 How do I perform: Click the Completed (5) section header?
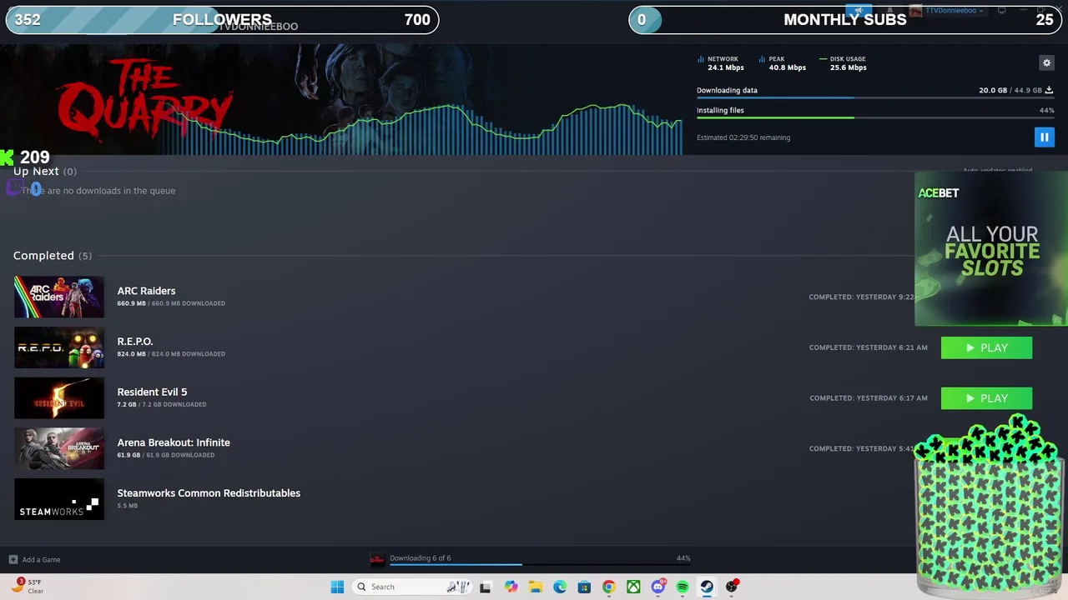[53, 256]
